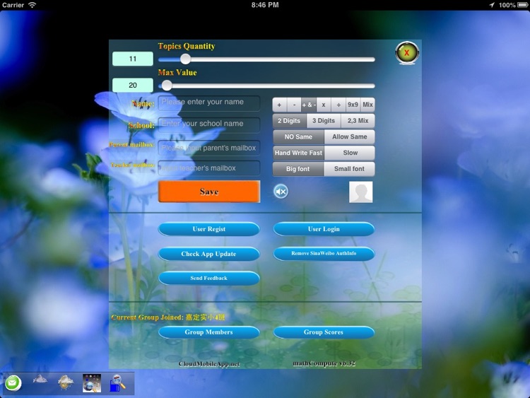Tap the plain gray cloud icon
This screenshot has width=530, height=398.
[40, 380]
